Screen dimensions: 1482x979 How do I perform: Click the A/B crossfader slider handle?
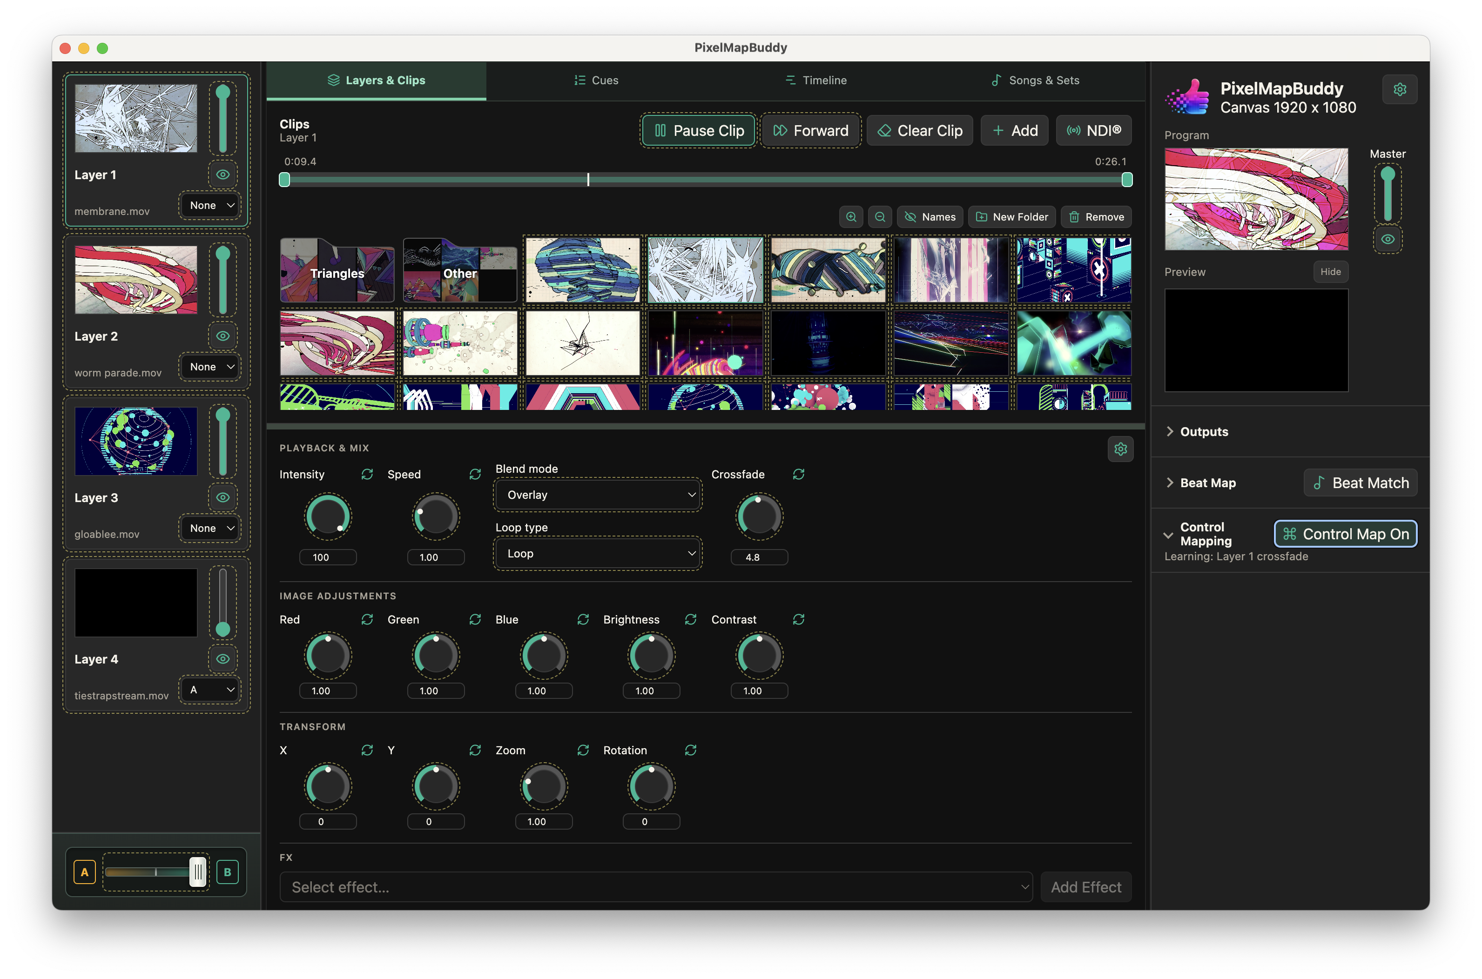197,872
